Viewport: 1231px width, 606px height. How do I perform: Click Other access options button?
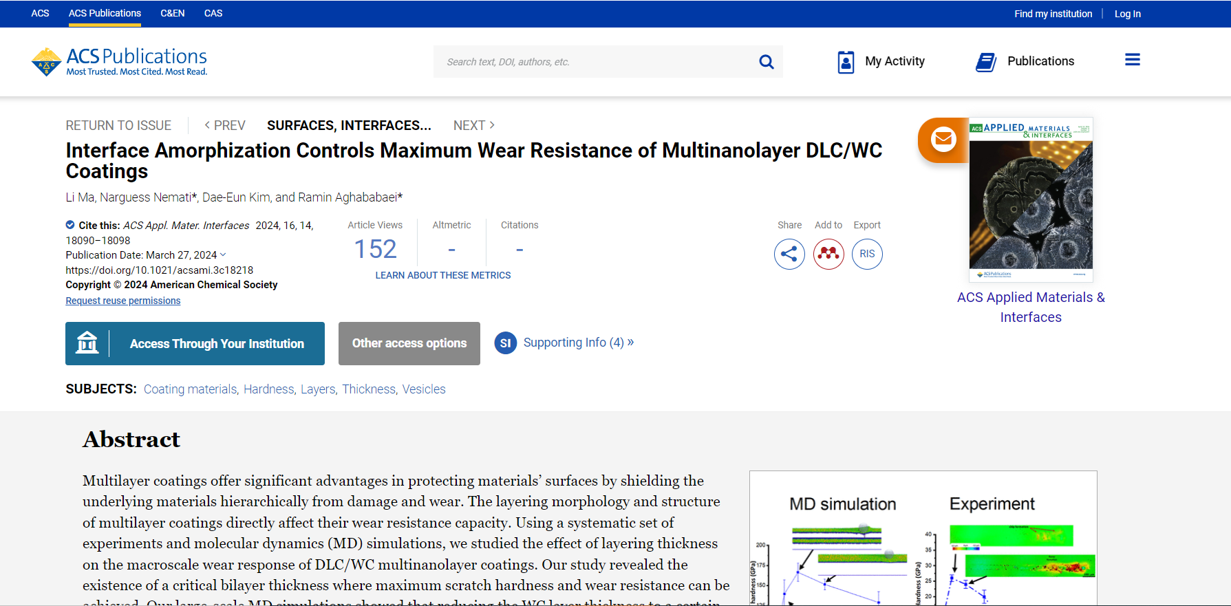(409, 343)
